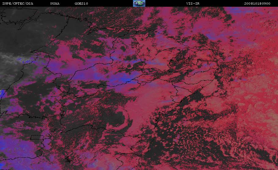This screenshot has width=278, height=170.
Task: Select the INPE/CPTEC/DSA header text
Action: pos(17,4)
